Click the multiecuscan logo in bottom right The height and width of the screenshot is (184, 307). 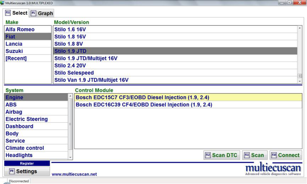click(x=273, y=169)
